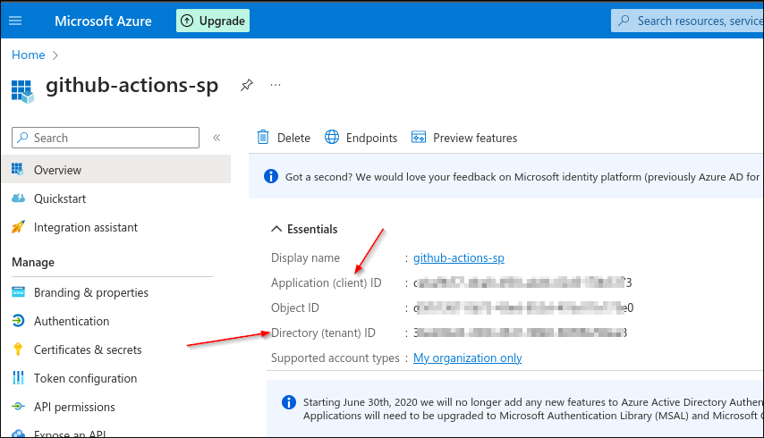Click the Token configuration bars icon
This screenshot has width=764, height=438.
[x=18, y=377]
